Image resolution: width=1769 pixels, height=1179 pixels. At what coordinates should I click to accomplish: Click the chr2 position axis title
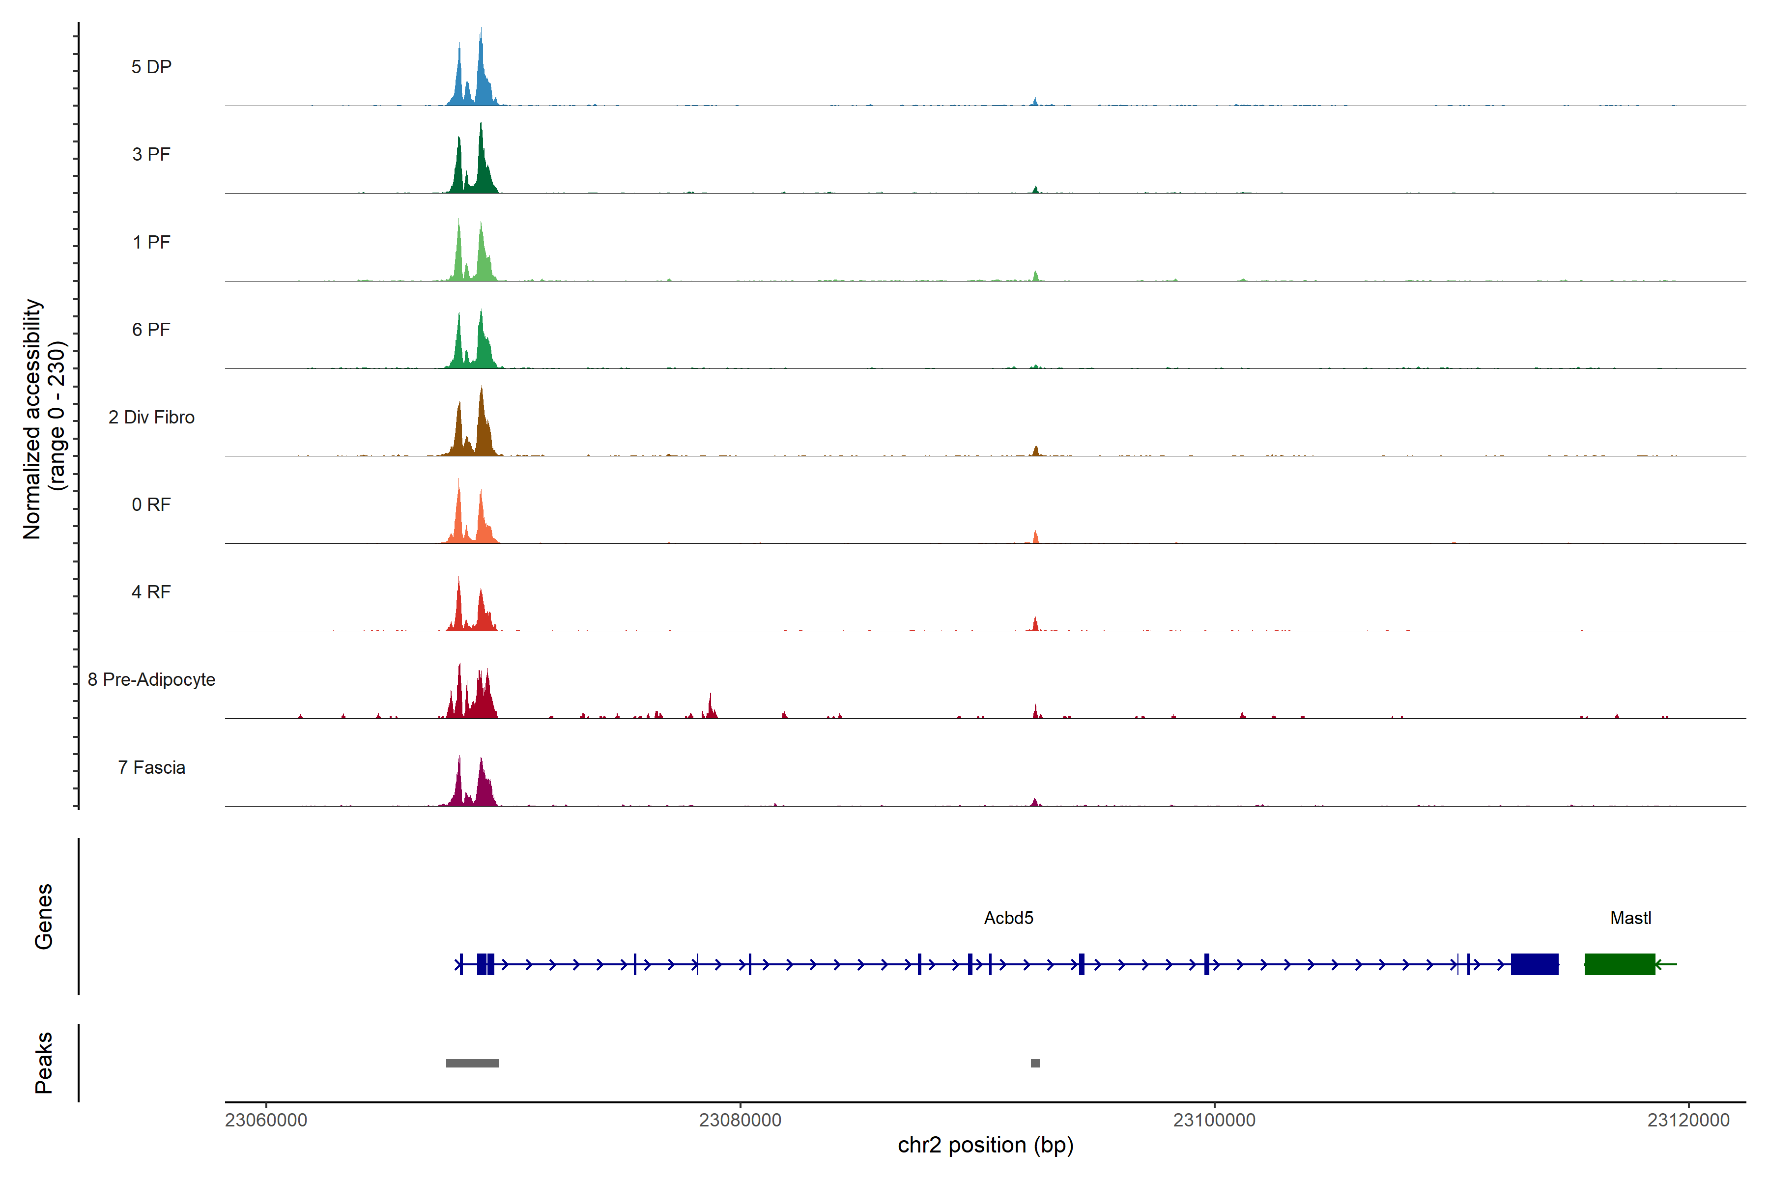click(x=985, y=1145)
